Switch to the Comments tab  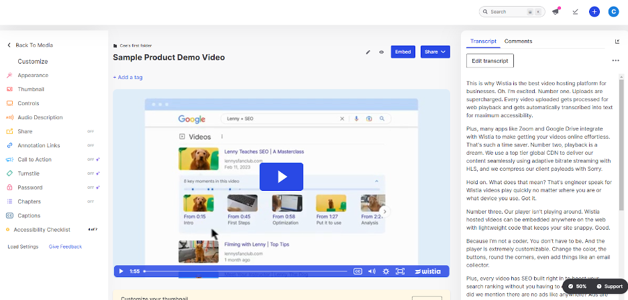[518, 42]
